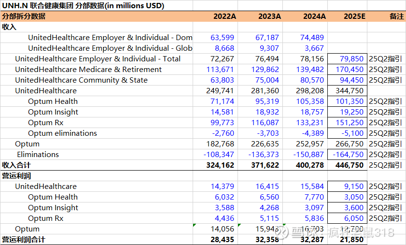Select 'Employer & Individual - Dom' row label
Screen dimensions: 406x245
coord(110,38)
